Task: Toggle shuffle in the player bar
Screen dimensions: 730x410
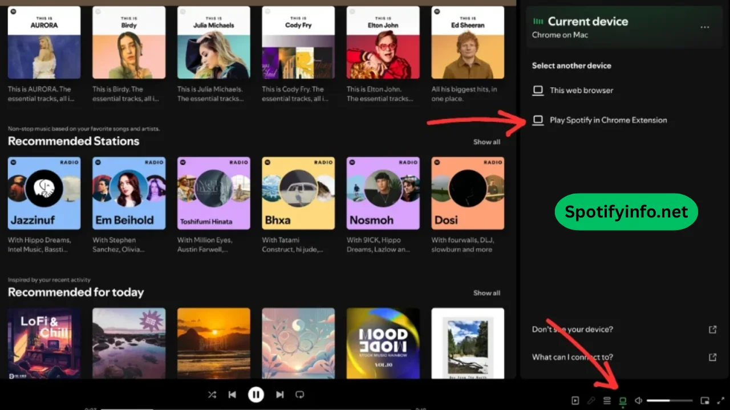Action: pos(212,395)
